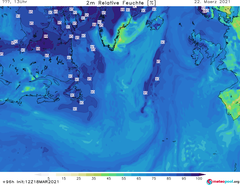Click the "2m Relative Feuchte [%]" title

[x=121, y=3]
